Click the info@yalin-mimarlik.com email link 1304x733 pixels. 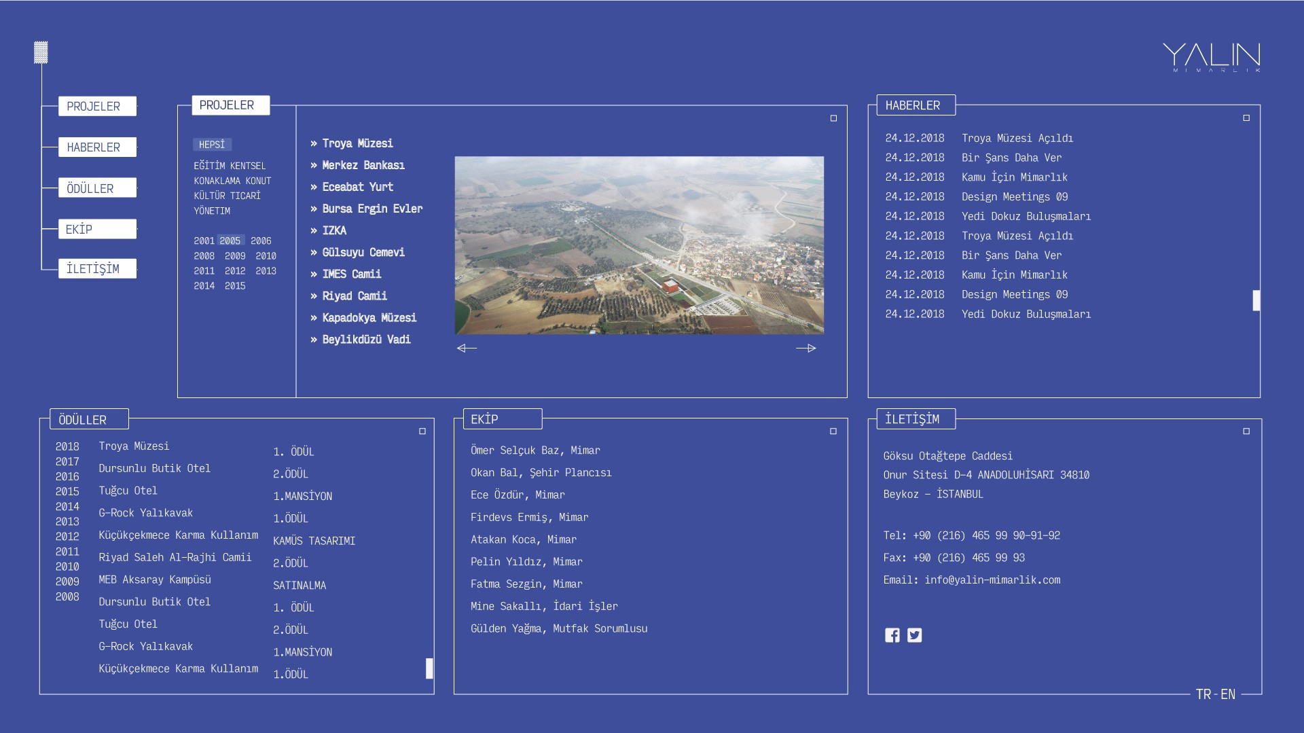(992, 580)
